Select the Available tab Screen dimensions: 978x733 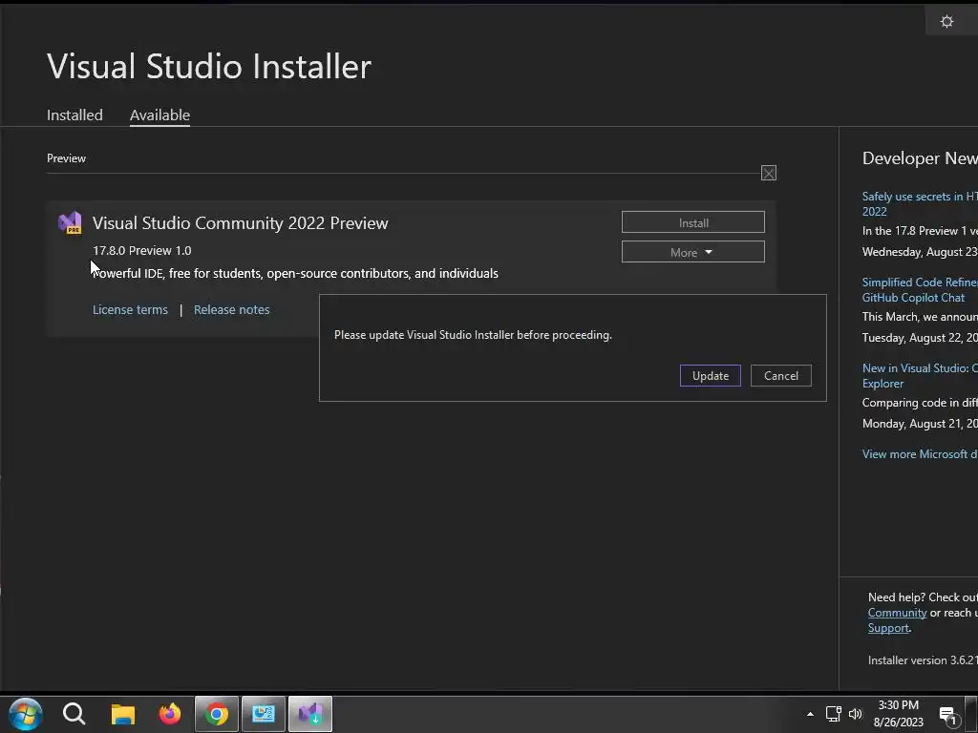159,115
